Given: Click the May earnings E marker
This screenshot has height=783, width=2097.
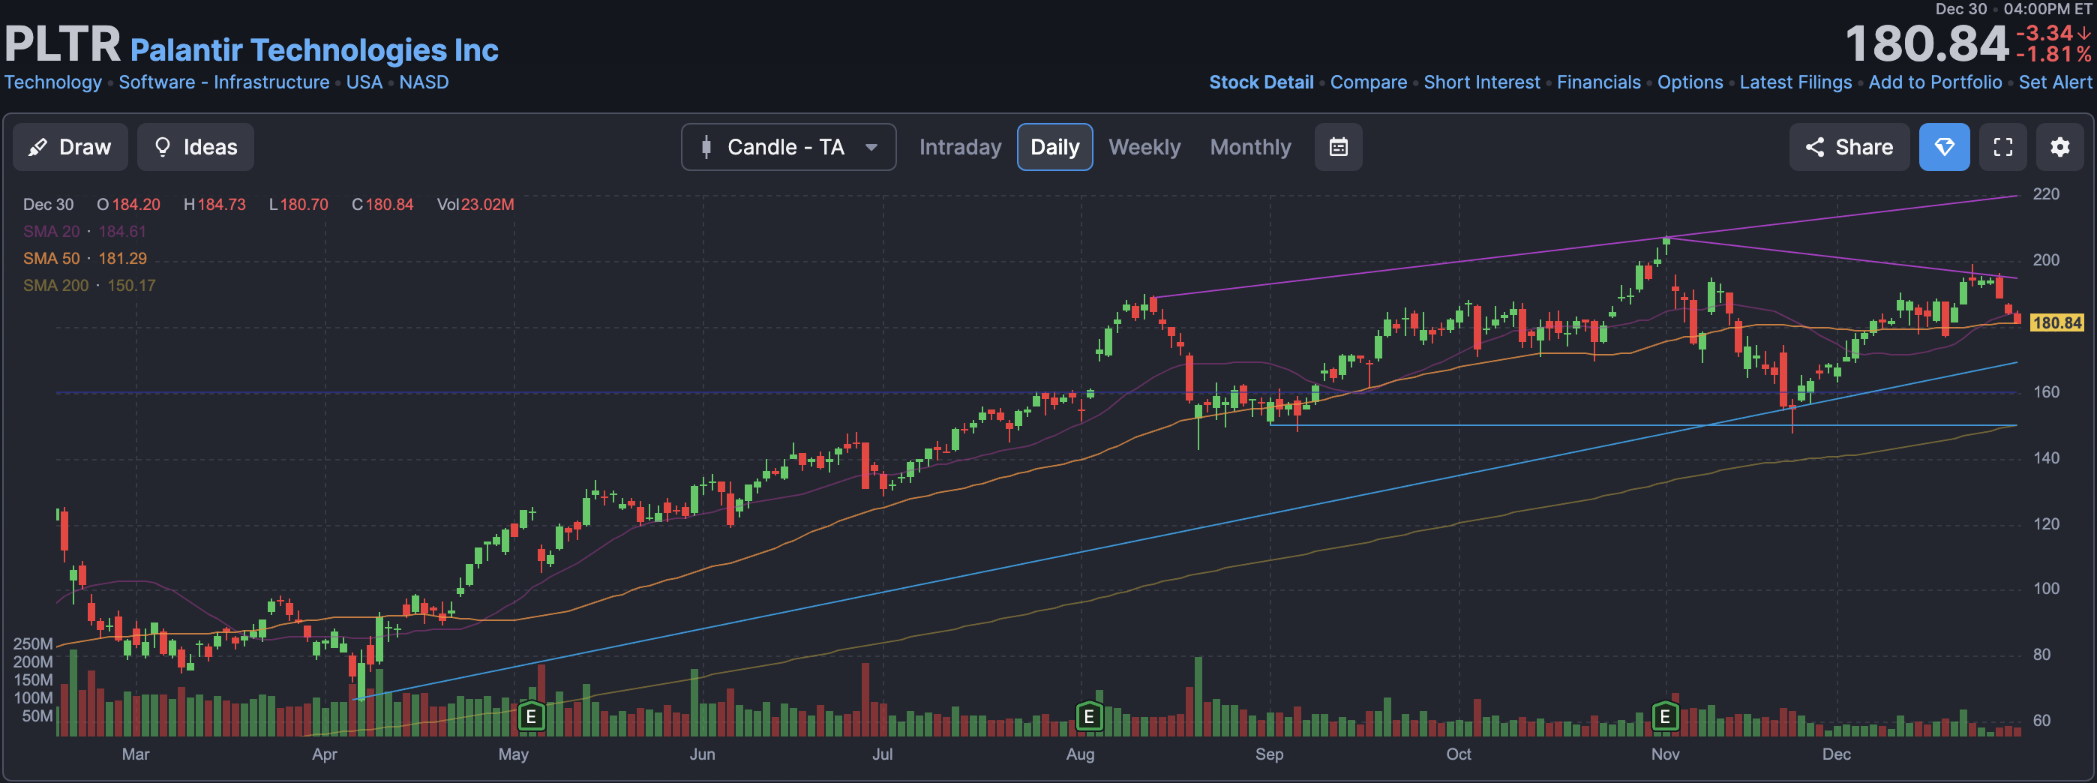Looking at the screenshot, I should click(x=531, y=716).
